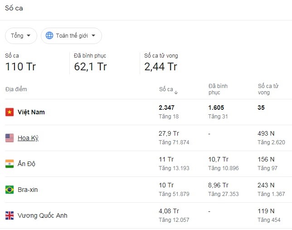Select the Việt Nam row
This screenshot has height=230, width=292.
click(x=148, y=112)
